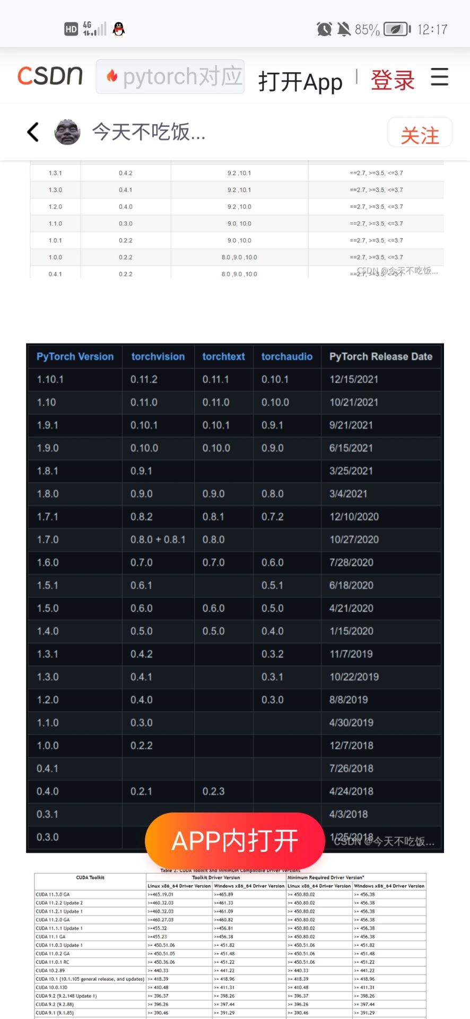470x1019 pixels.
Task: Go back using the left arrow
Action: [x=33, y=132]
